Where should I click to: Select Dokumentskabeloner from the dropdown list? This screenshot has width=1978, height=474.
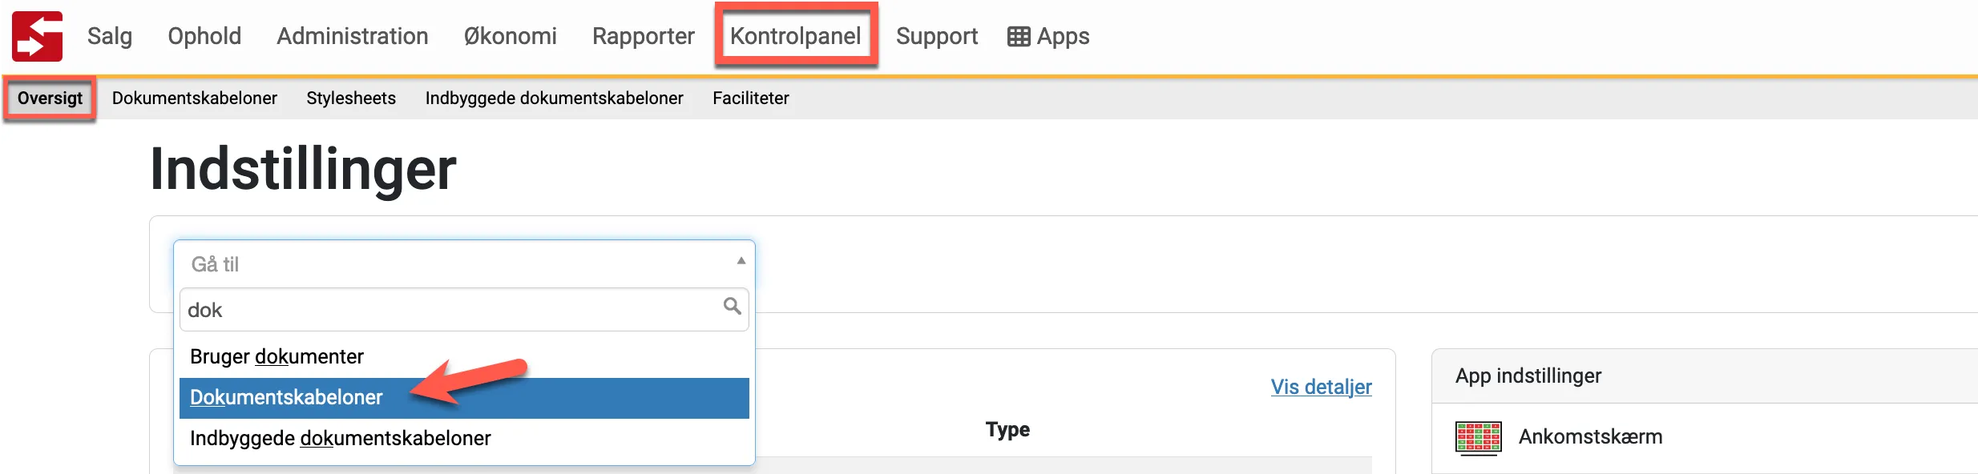pos(286,398)
